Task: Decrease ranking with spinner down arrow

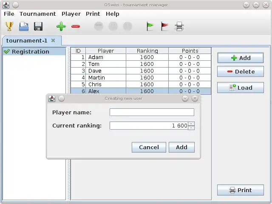Action: tap(191, 127)
